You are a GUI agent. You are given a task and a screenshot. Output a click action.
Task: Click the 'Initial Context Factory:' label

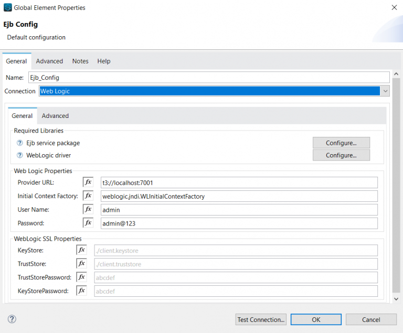click(x=48, y=196)
